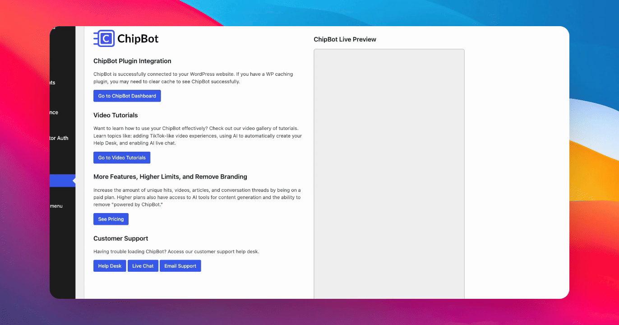619x325 pixels.
Task: Start a Live Chat with support
Action: [x=143, y=266]
